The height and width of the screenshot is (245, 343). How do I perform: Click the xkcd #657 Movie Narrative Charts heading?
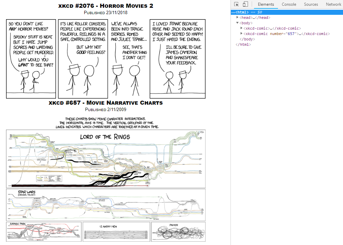coord(106,103)
